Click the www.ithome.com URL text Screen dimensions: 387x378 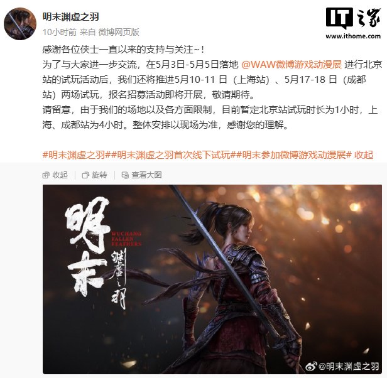353,36
